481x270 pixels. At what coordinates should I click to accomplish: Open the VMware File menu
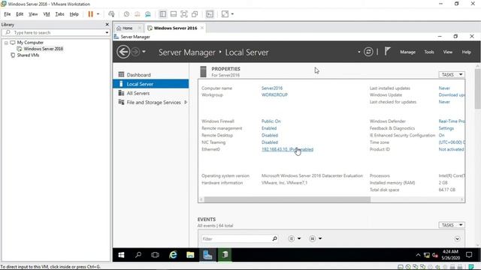[x=8, y=14]
